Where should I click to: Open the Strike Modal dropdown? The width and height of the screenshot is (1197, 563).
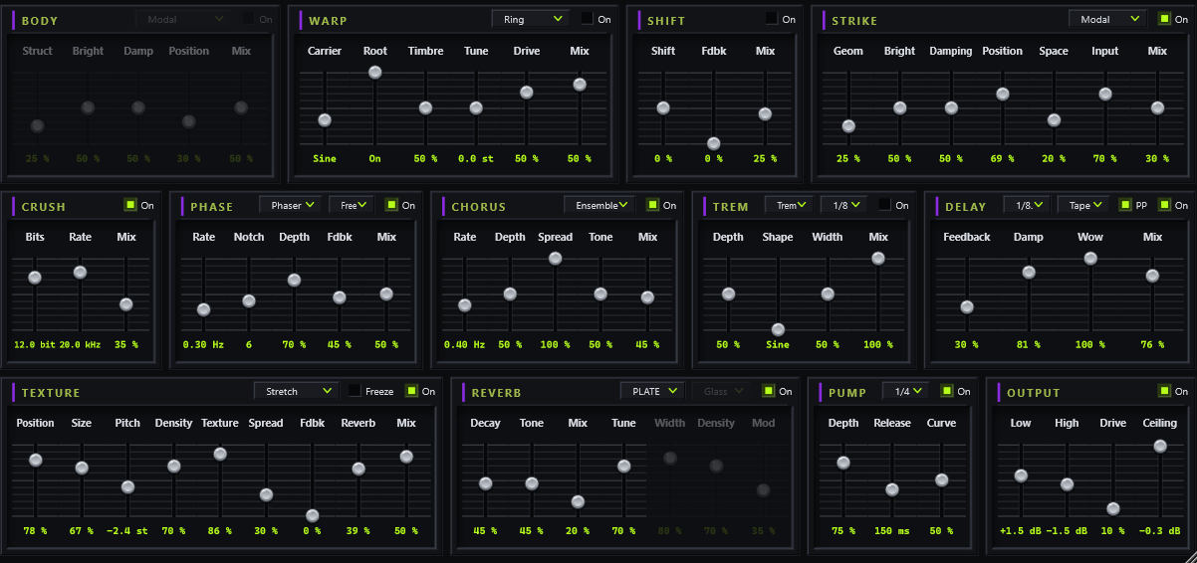1107,19
